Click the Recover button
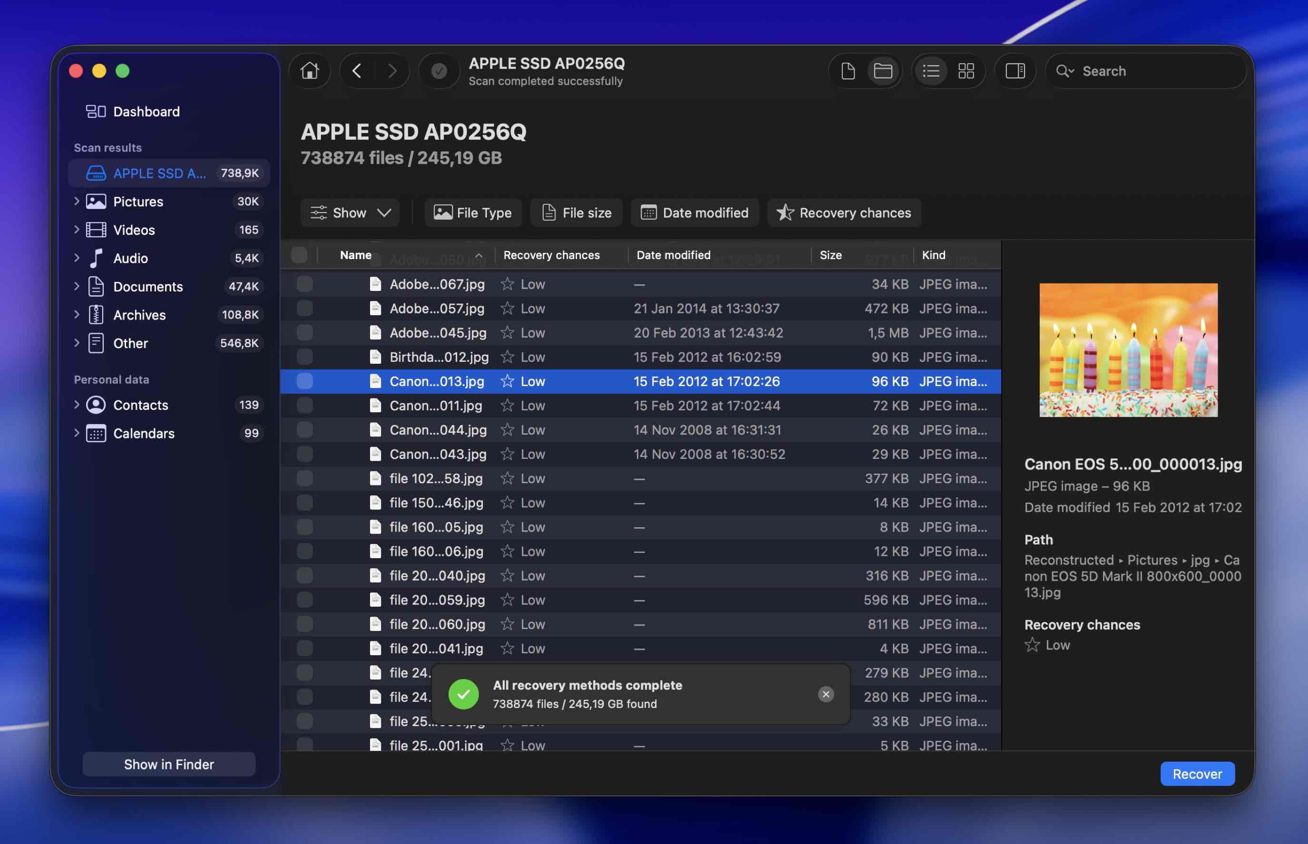 point(1197,774)
